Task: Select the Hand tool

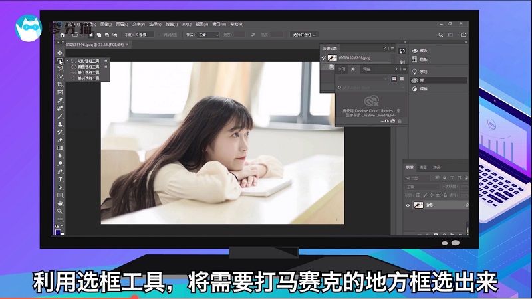Action: [60, 203]
